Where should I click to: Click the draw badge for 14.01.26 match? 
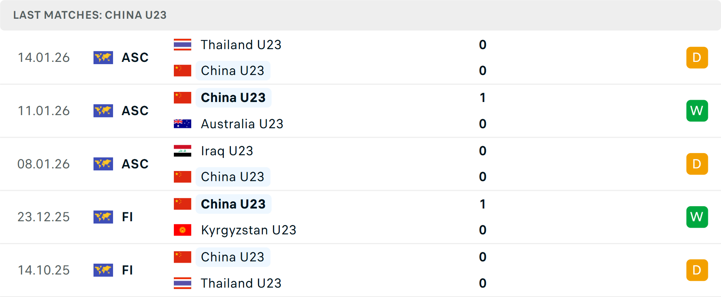[x=697, y=57]
